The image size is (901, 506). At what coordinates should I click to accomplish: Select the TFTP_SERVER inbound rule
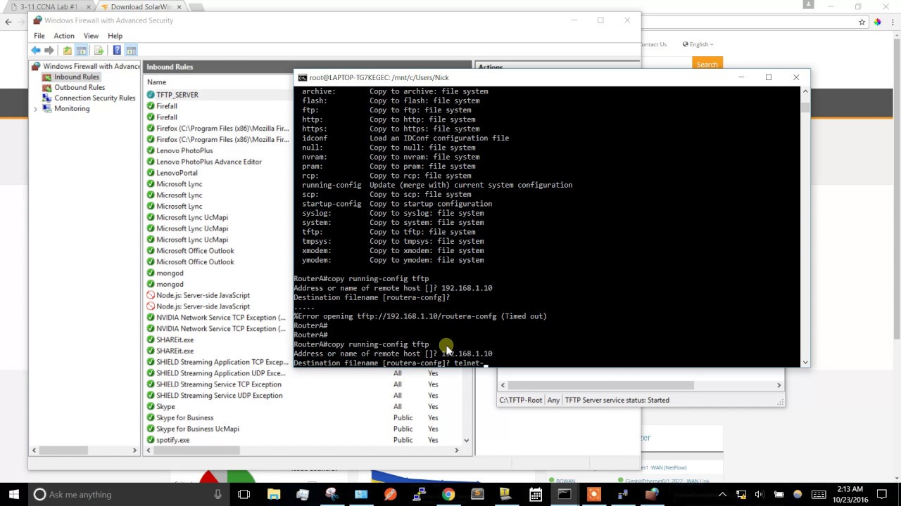[177, 95]
